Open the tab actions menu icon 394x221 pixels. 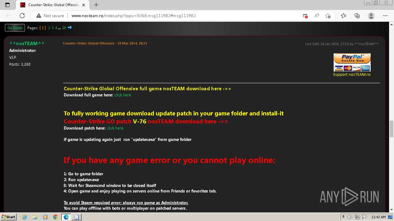click(x=7, y=5)
